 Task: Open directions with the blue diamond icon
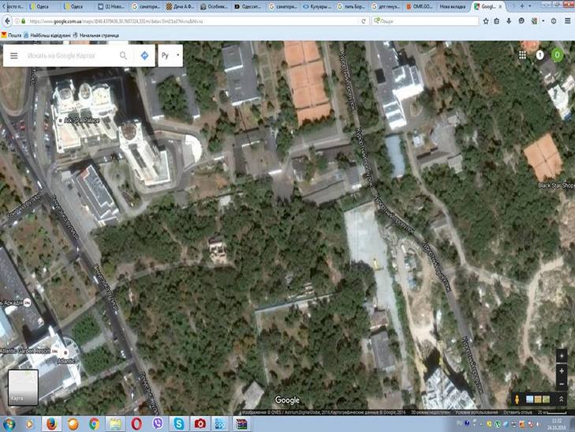(x=144, y=55)
